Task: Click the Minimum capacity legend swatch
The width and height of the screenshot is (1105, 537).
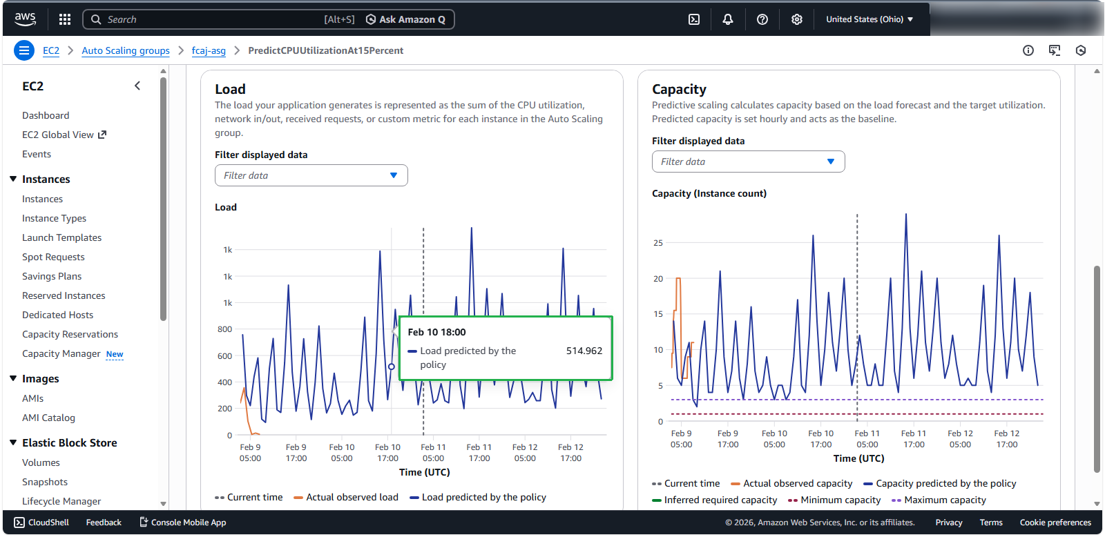Action: pyautogui.click(x=793, y=500)
